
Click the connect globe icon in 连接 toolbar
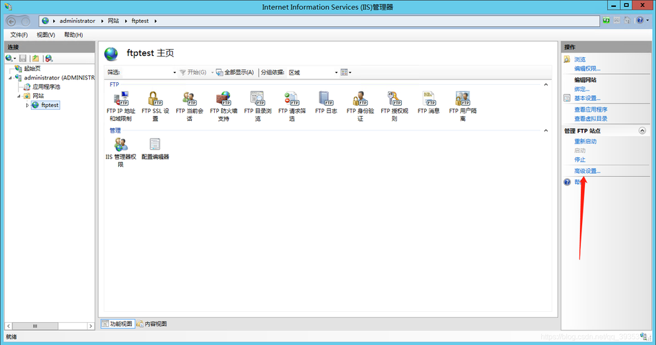pyautogui.click(x=10, y=59)
